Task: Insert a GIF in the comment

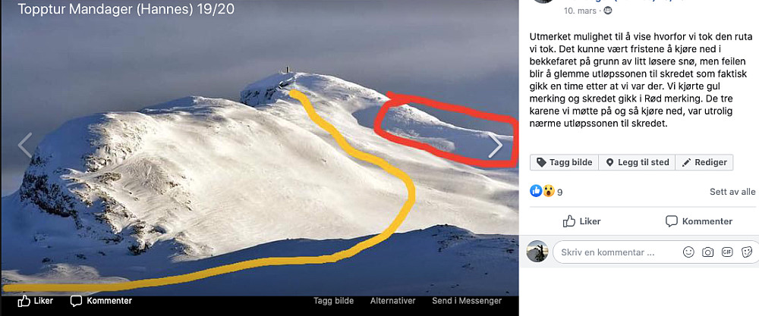Action: 727,252
